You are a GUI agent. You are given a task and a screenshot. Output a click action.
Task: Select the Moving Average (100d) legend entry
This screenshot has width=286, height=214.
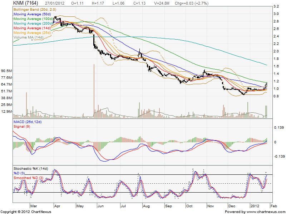point(34,19)
